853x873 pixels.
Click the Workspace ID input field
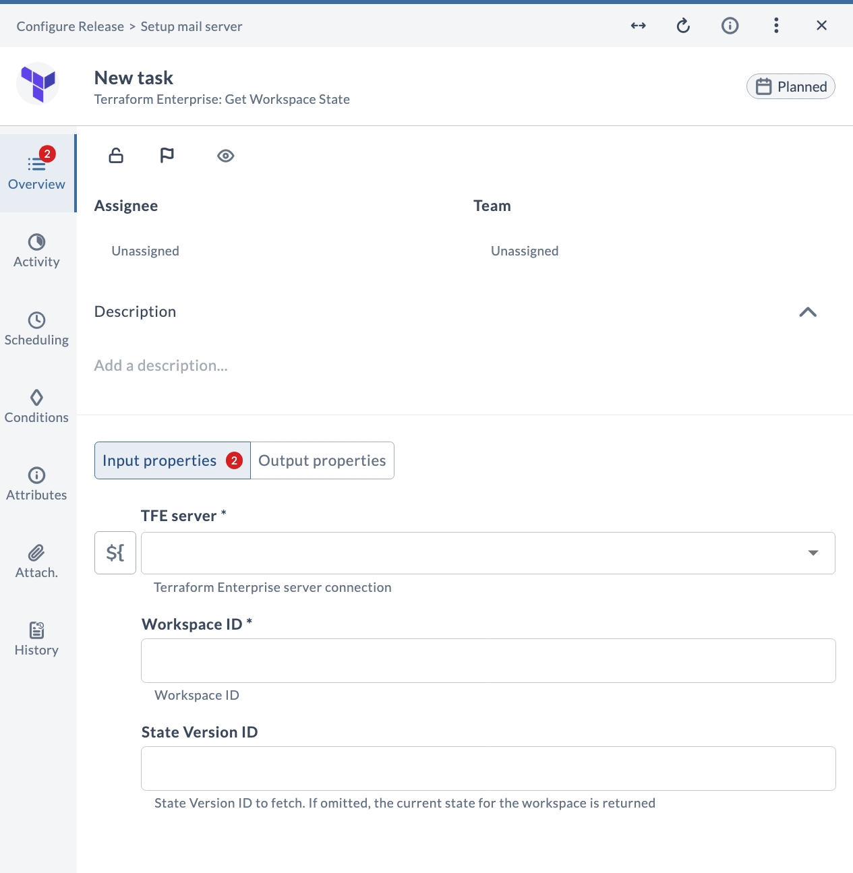[488, 661]
